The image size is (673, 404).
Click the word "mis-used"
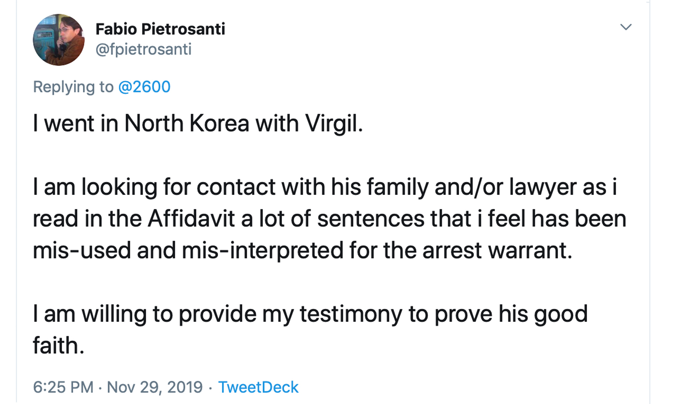pyautogui.click(x=82, y=250)
